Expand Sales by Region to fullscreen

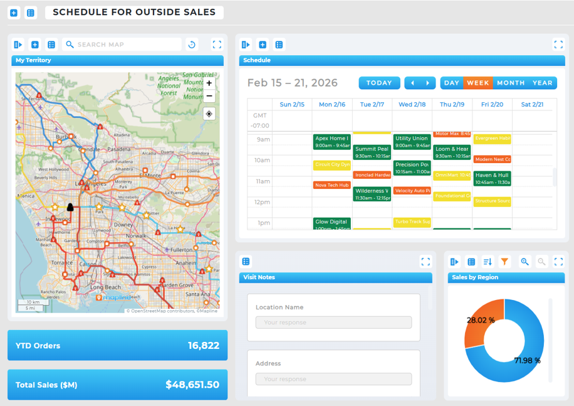coord(558,262)
